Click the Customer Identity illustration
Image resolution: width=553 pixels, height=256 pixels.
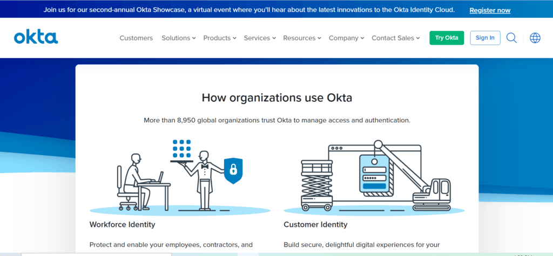point(374,177)
